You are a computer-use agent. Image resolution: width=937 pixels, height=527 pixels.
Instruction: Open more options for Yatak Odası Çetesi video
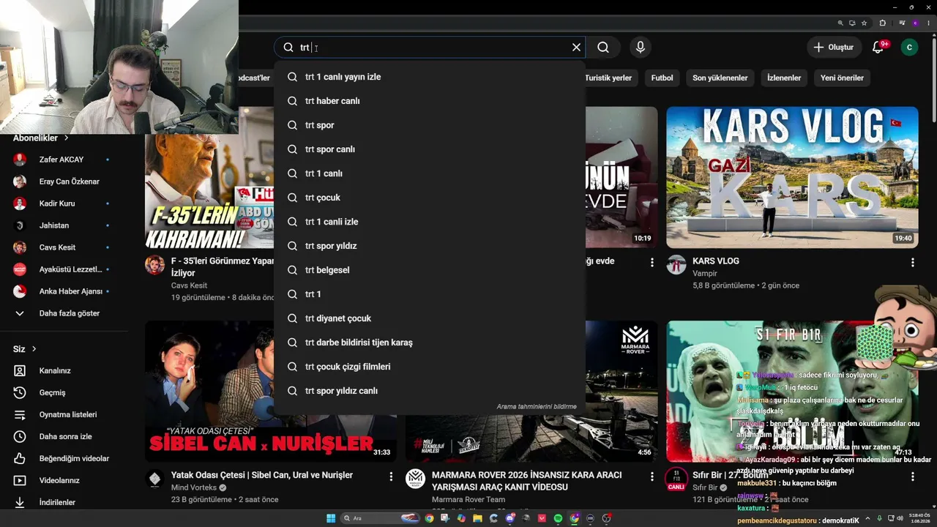click(392, 476)
